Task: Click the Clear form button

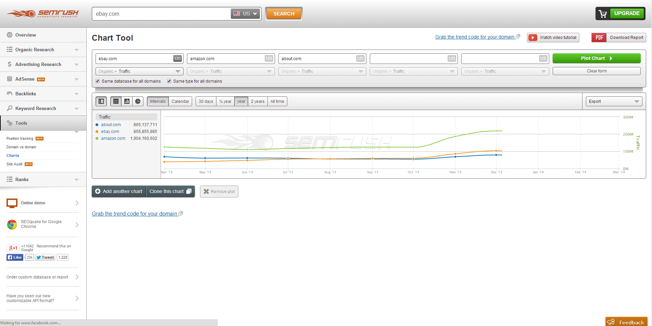Action: point(597,71)
